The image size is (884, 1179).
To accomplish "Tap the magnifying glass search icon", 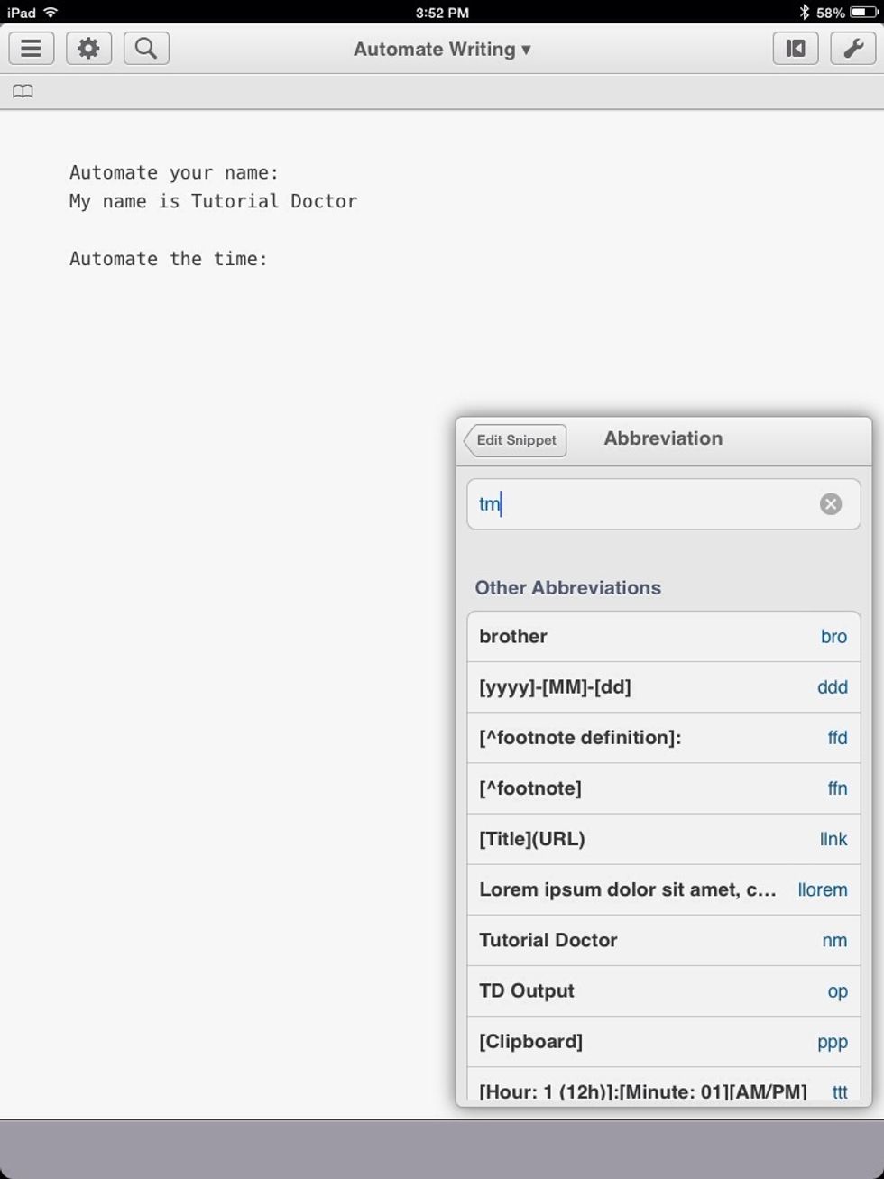I will click(x=146, y=49).
